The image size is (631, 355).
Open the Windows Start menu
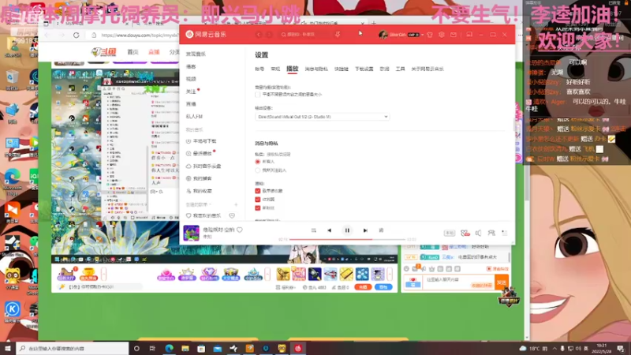coord(8,349)
